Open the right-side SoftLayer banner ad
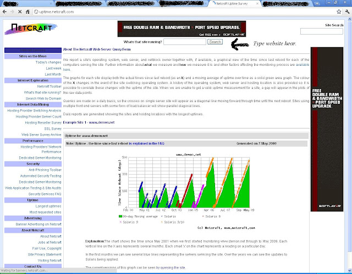Screen dimensions: 352x274 (x=327, y=129)
